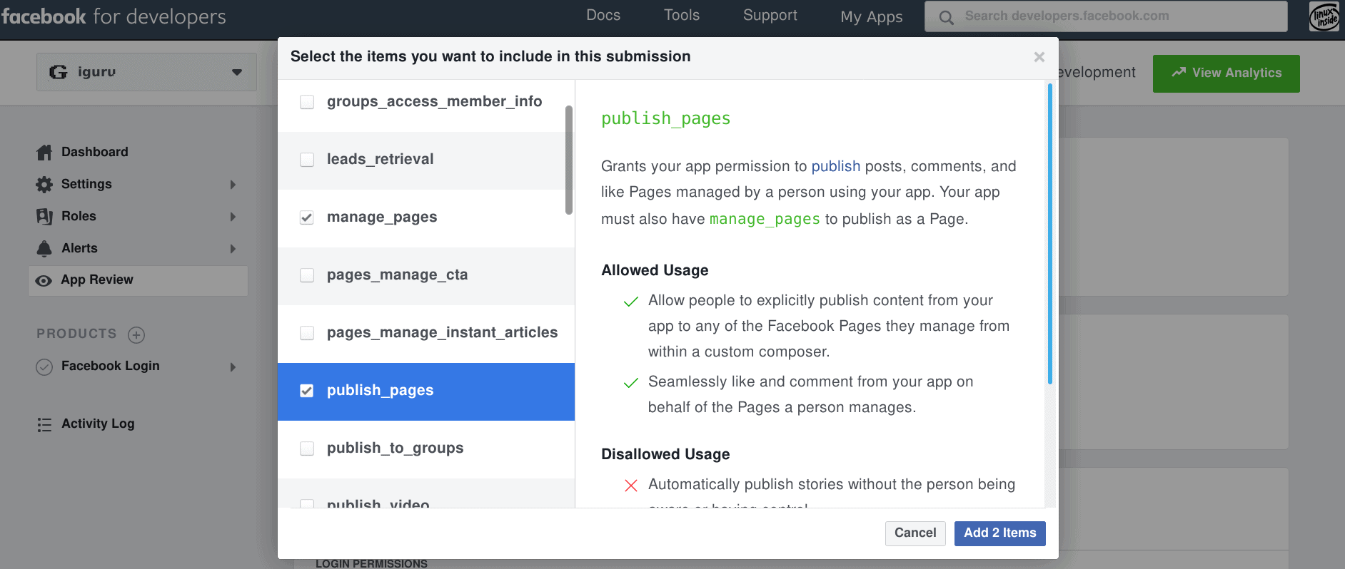
Task: Click the Disallowed Usage heading
Action: [x=665, y=454]
